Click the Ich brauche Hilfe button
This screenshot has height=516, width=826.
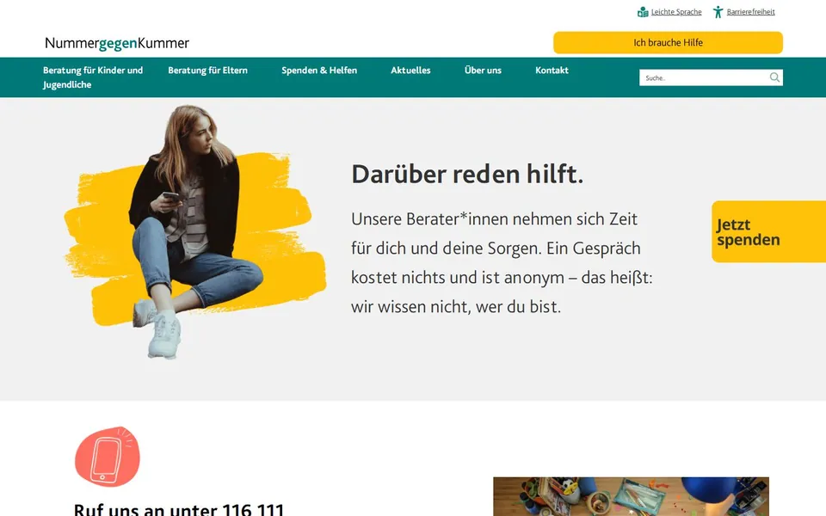click(x=668, y=43)
